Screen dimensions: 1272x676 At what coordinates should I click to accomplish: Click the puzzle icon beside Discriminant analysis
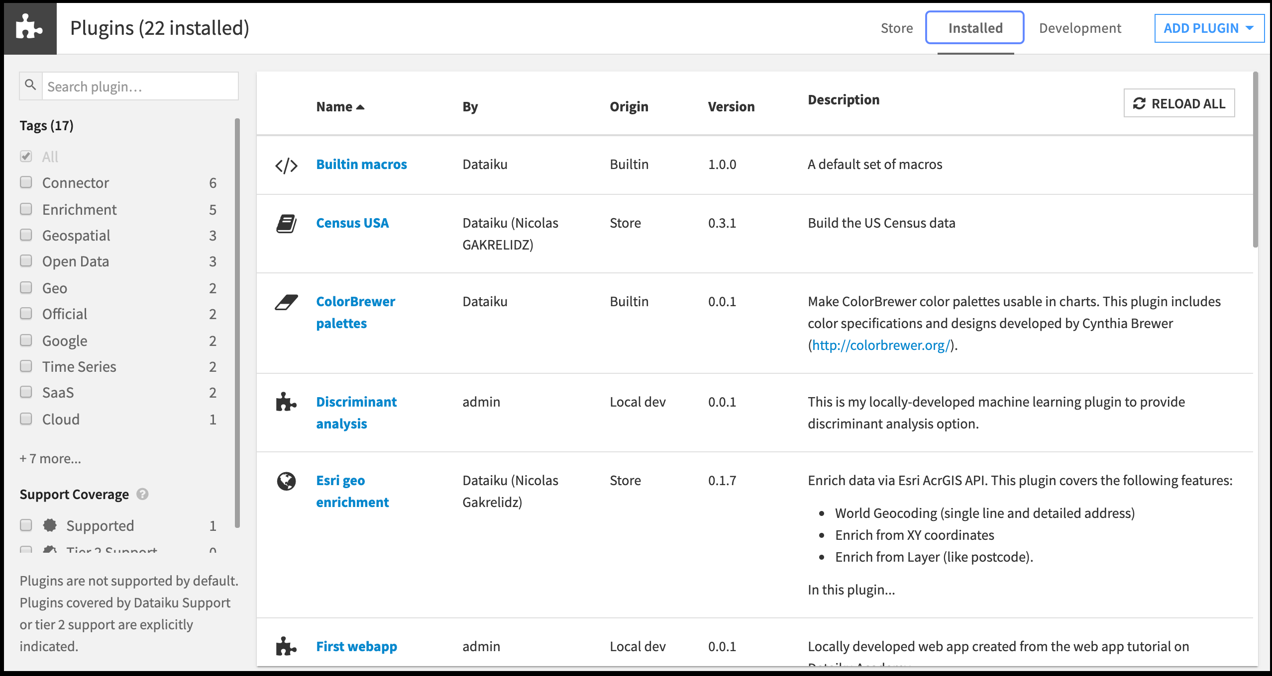pyautogui.click(x=286, y=402)
